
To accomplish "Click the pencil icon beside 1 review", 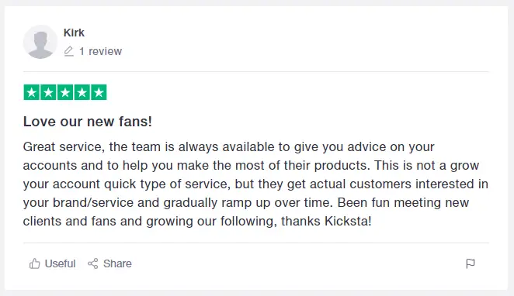I will coord(68,51).
